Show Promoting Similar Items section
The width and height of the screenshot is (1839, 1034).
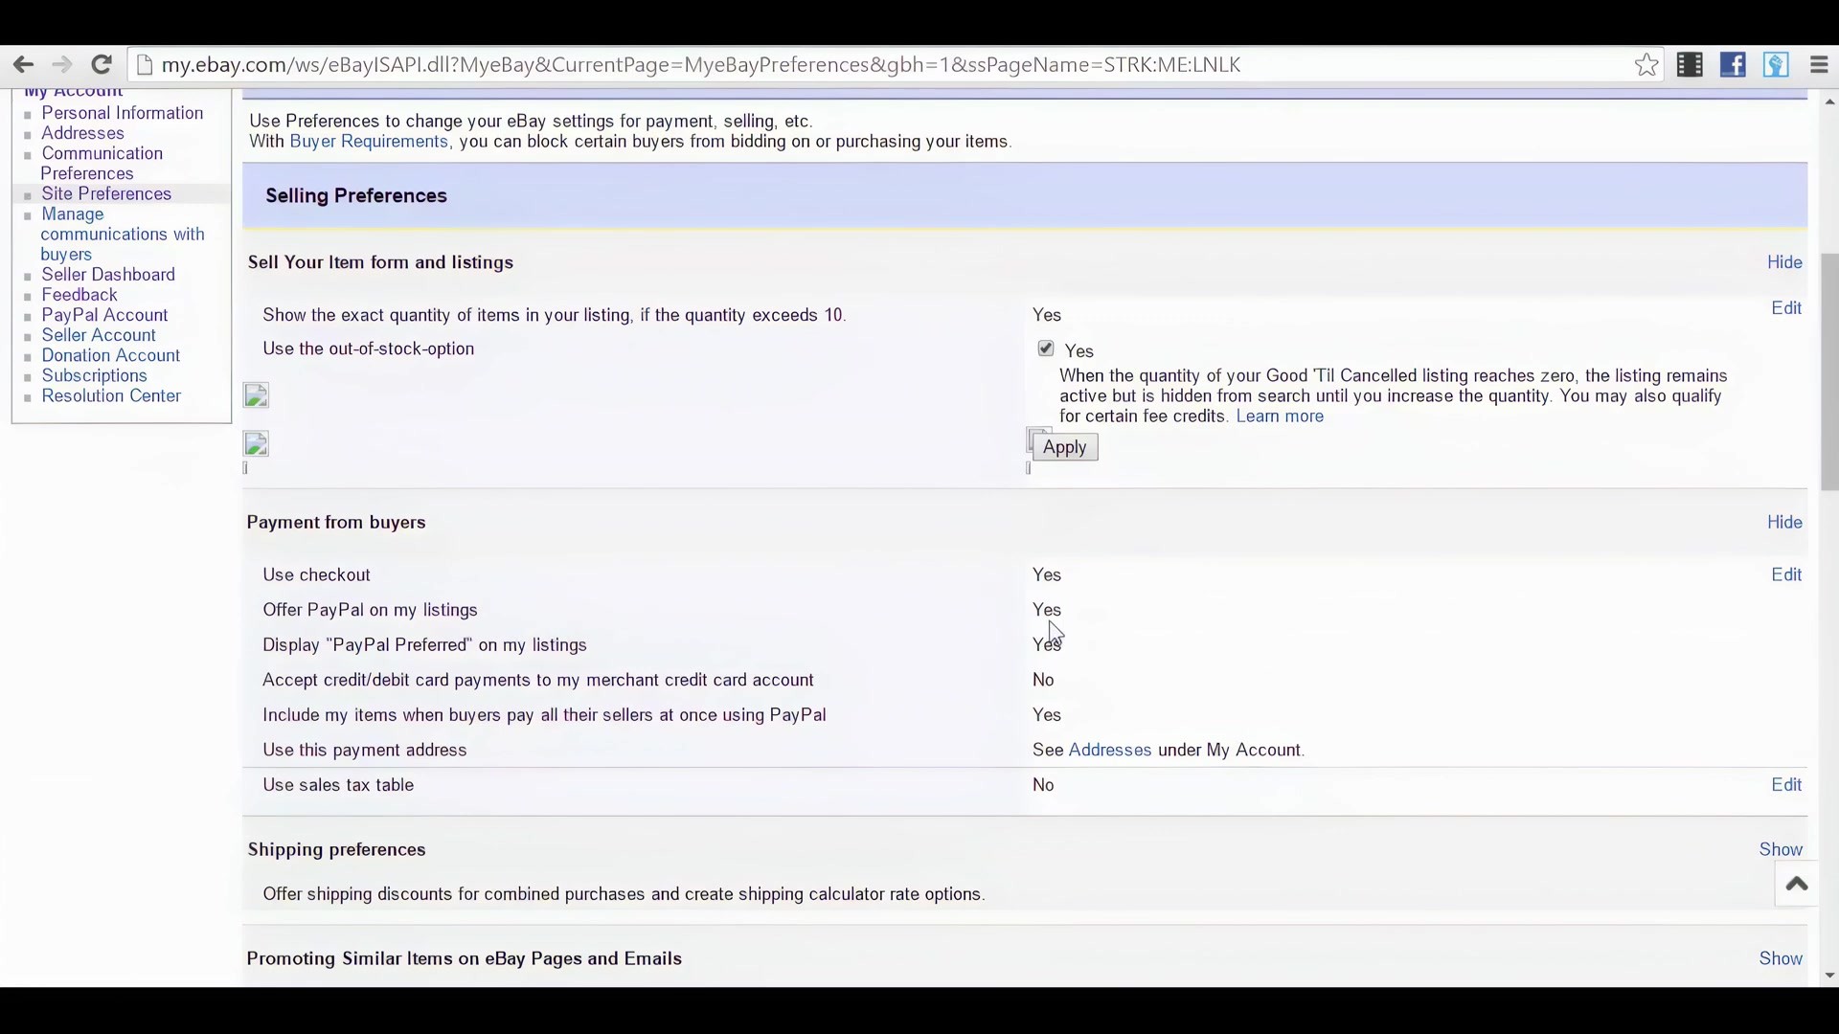coord(1781,959)
